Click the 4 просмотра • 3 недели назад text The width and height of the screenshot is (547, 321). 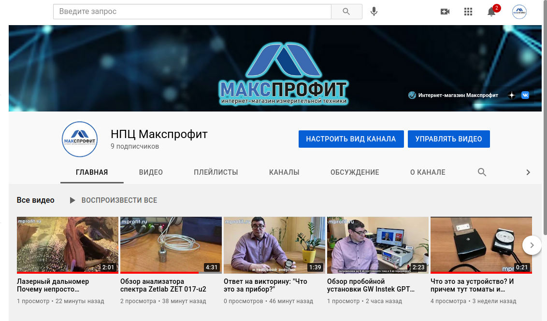tap(474, 301)
